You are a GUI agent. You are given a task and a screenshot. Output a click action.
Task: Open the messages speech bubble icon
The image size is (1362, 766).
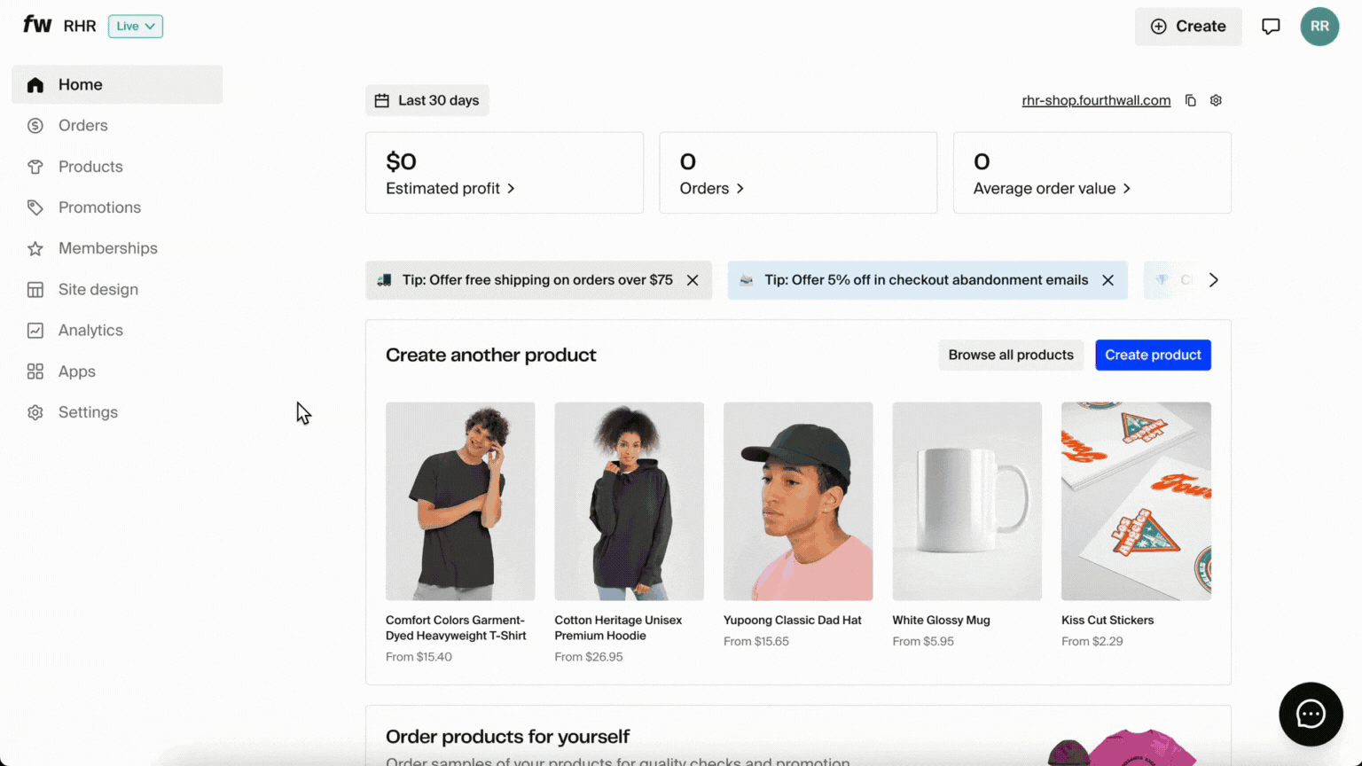1271,27
